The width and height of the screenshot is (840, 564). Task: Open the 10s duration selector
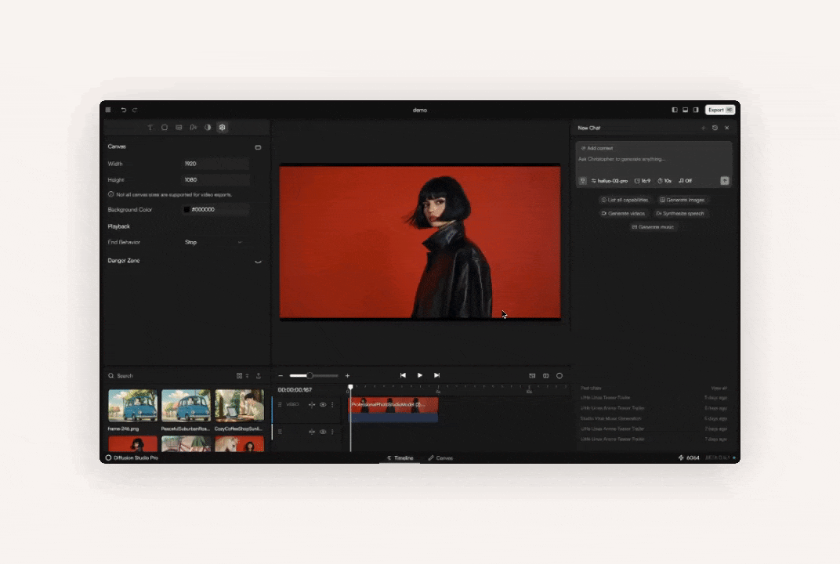pyautogui.click(x=664, y=181)
